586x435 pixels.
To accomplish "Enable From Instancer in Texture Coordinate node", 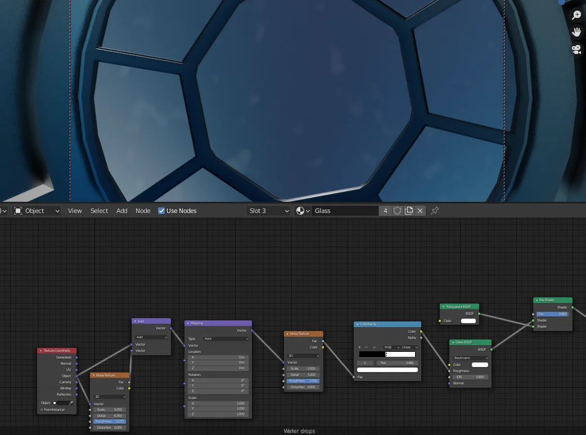I will click(42, 410).
